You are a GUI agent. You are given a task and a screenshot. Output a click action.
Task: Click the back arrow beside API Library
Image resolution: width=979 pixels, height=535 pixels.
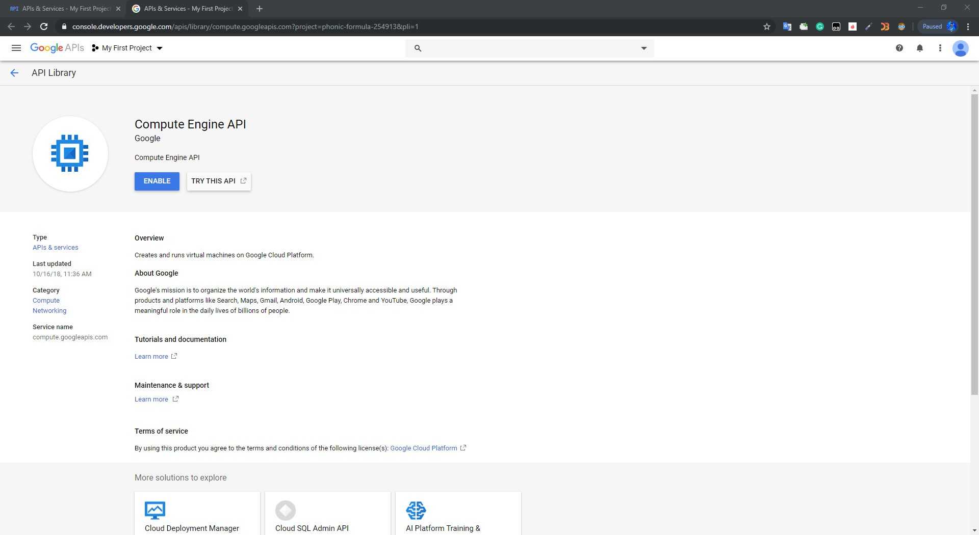point(14,73)
